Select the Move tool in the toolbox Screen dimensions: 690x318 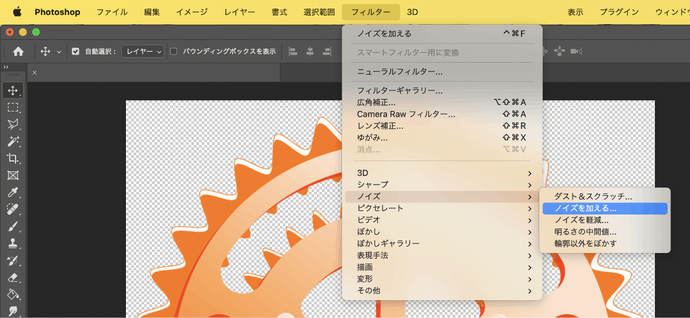tap(13, 91)
